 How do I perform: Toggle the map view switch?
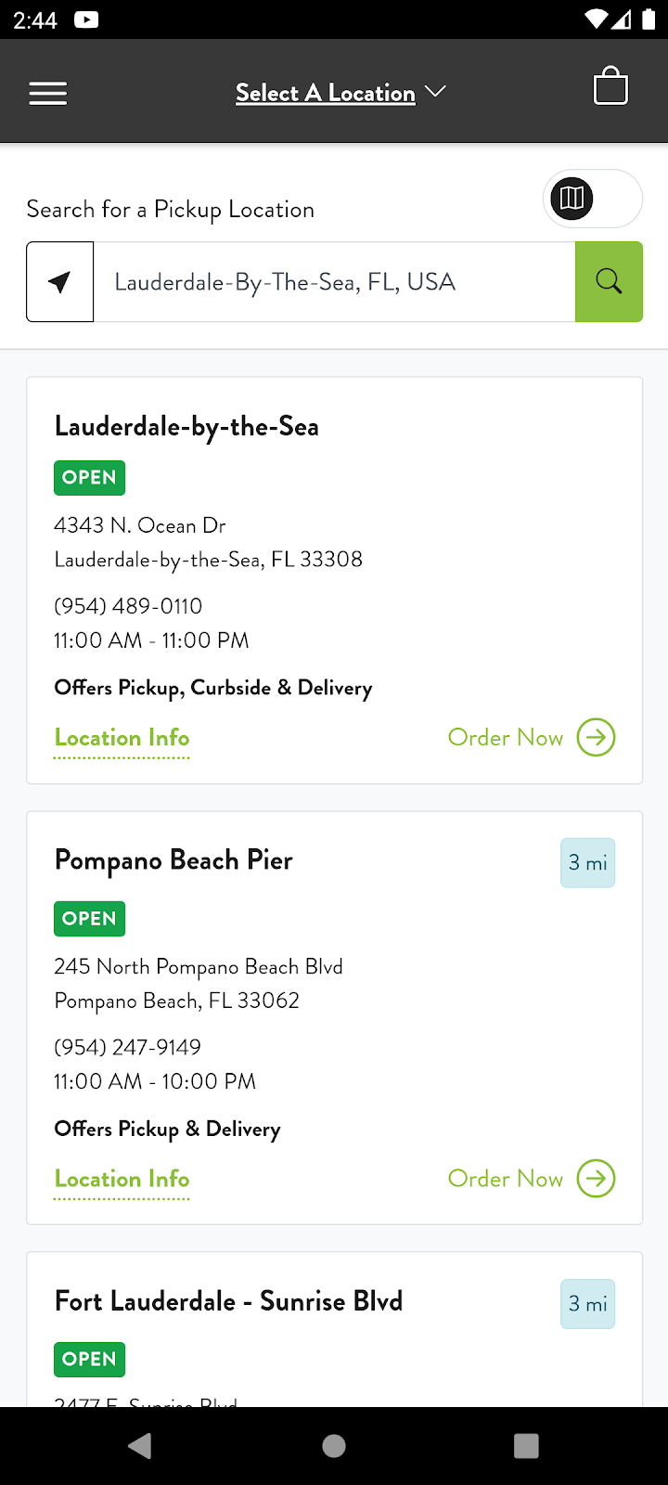point(592,199)
